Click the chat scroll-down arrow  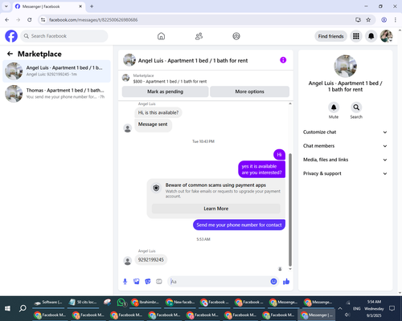[290, 269]
